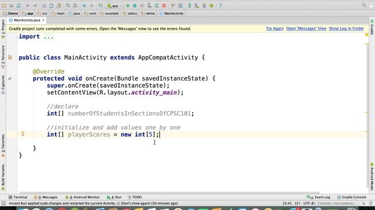
Task: Click the LF line separator in status bar
Action: pyautogui.click(x=298, y=204)
